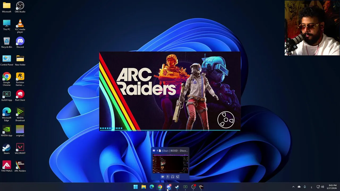Click Microsoft Edge taskbar icon

tap(152, 187)
